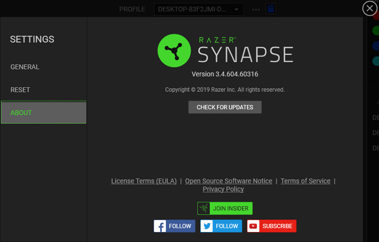Viewport: 379px width, 242px height.
Task: Click the Twitter bird icon
Action: 207,226
